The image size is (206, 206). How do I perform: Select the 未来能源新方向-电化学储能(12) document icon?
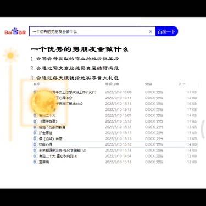pyautogui.click(x=35, y=150)
